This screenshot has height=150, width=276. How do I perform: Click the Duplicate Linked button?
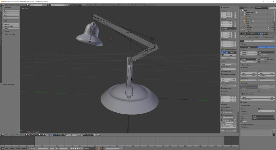[x=11, y=26]
